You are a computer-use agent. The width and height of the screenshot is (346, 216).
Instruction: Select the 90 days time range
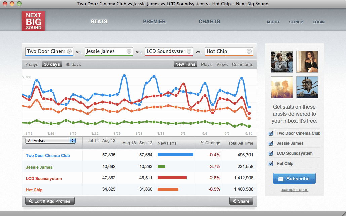[x=73, y=65]
